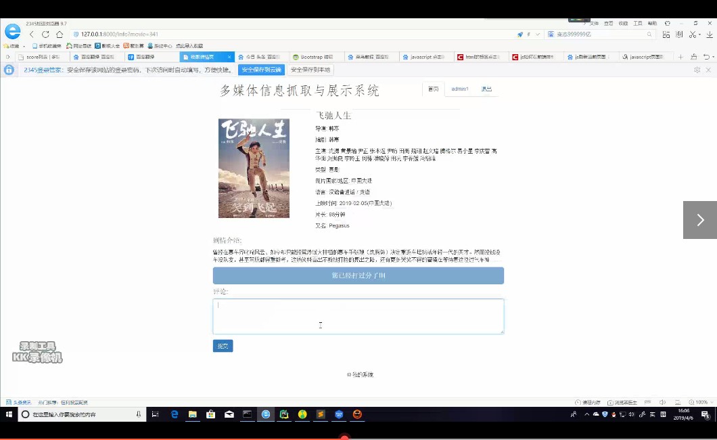Click the magnifier search icon

pyautogui.click(x=649, y=35)
